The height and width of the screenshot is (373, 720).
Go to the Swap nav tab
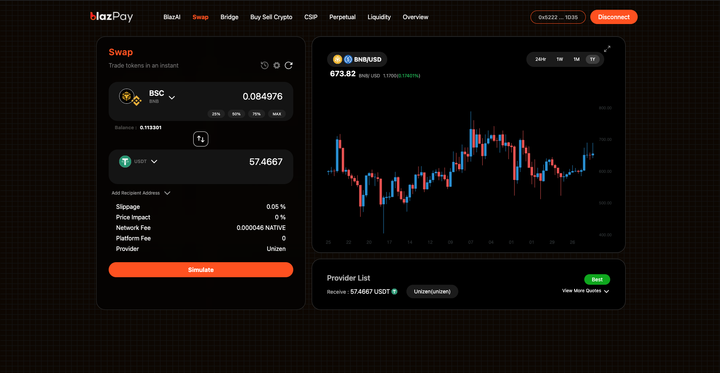coord(200,17)
